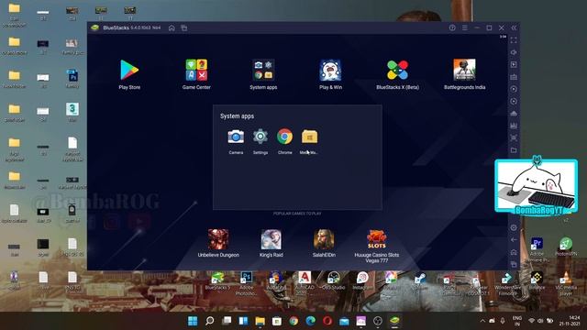Open Android recent apps in sidebar
The image size is (587, 330).
pos(514,265)
